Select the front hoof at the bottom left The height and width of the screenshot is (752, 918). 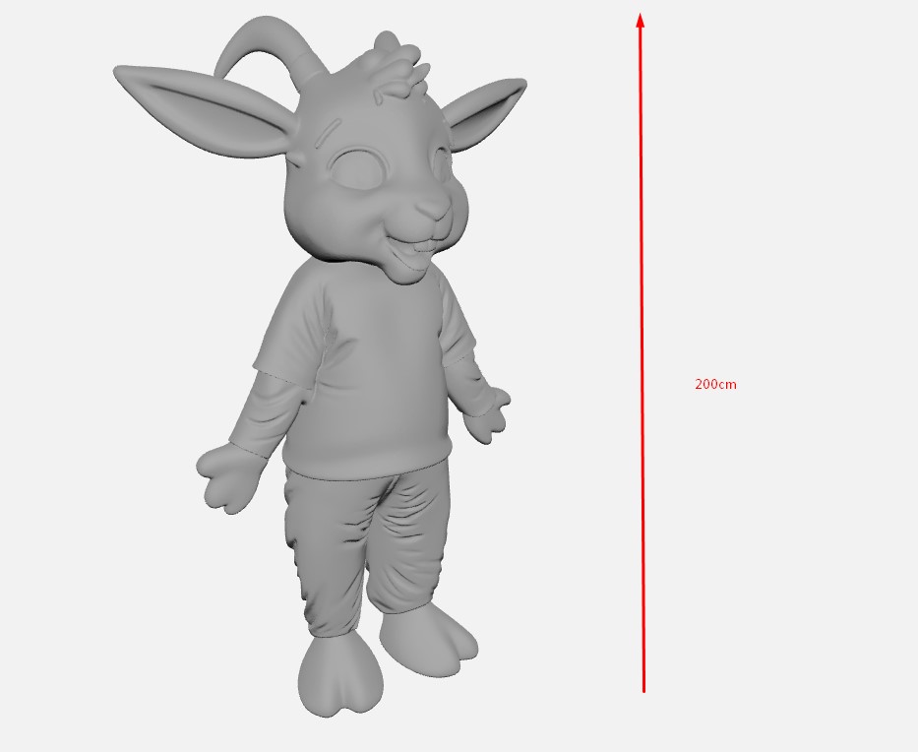(339, 675)
